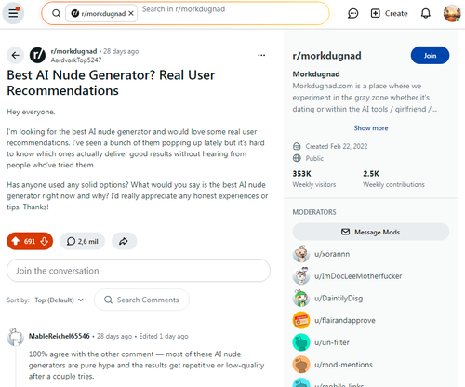Click the 353K Weekly visitors stat
The height and width of the screenshot is (387, 465).
tap(314, 179)
